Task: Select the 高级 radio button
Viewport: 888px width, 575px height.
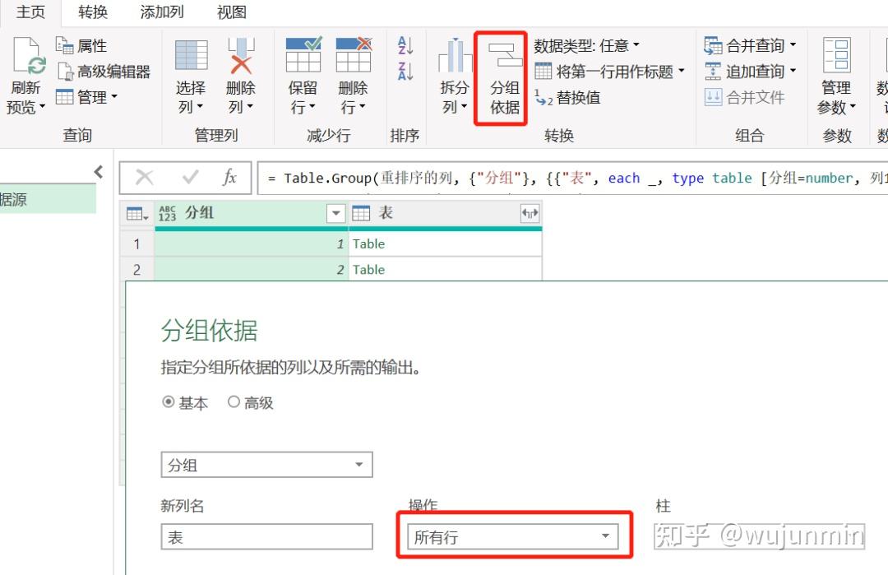Action: coord(234,402)
